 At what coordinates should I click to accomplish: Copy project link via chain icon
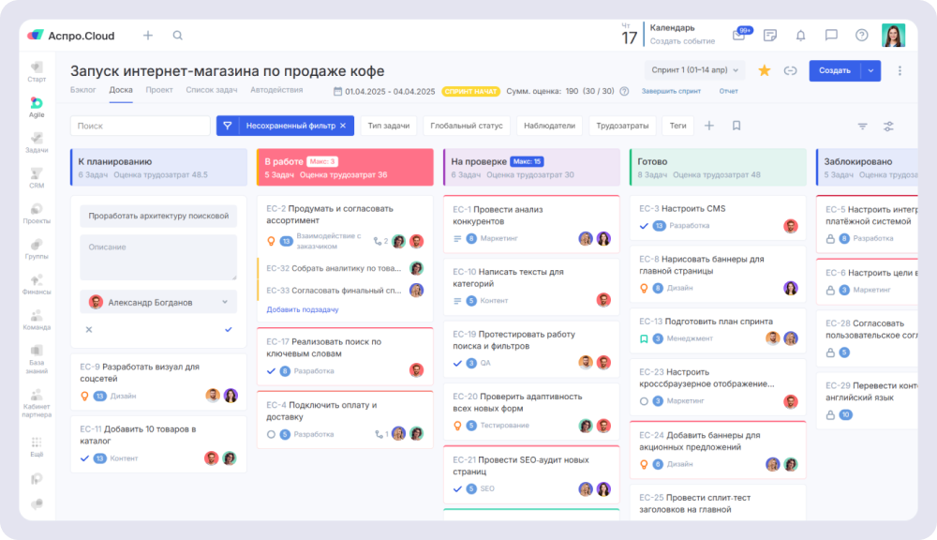[790, 70]
